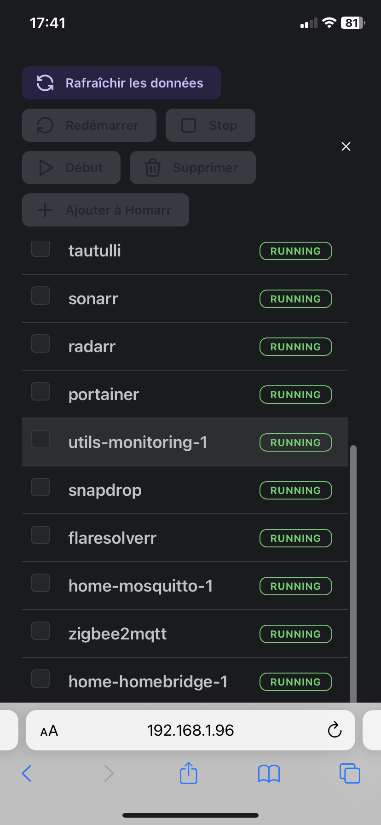This screenshot has height=825, width=381.
Task: Click the play triangle icon beside Début
Action: (x=47, y=168)
